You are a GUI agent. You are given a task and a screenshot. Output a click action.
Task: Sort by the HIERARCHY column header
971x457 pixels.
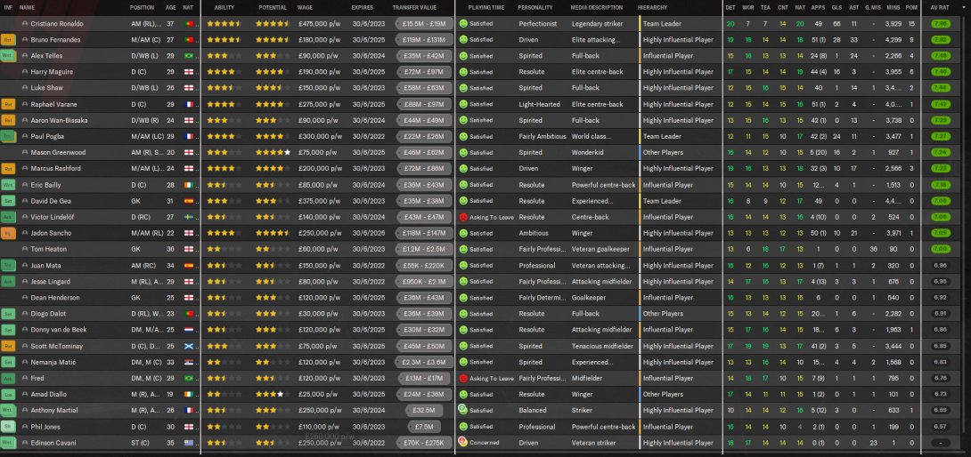(653, 7)
